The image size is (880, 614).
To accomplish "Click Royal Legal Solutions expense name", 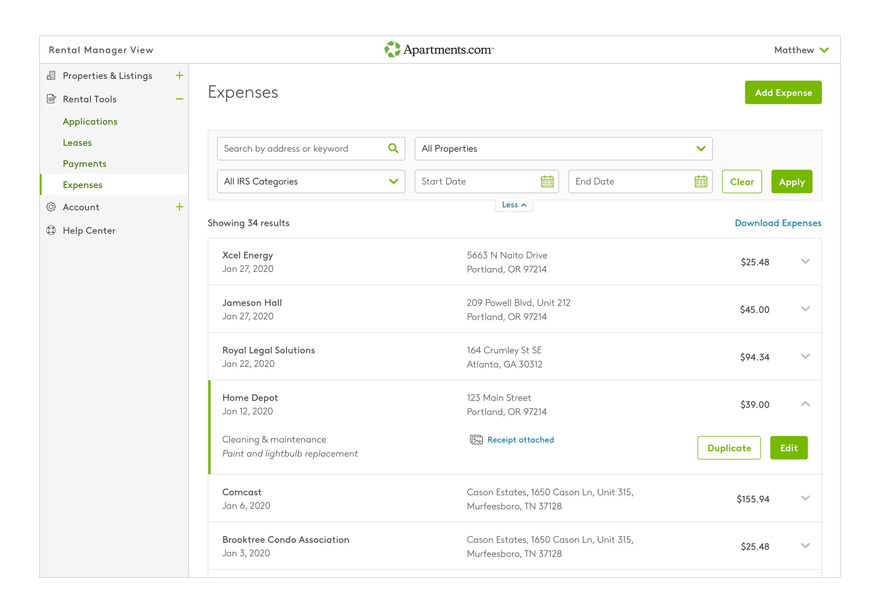I will point(269,350).
